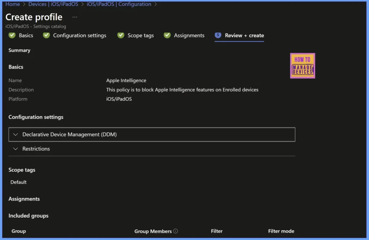Open the Scope tags step
Image resolution: width=369 pixels, height=240 pixels.
click(141, 35)
